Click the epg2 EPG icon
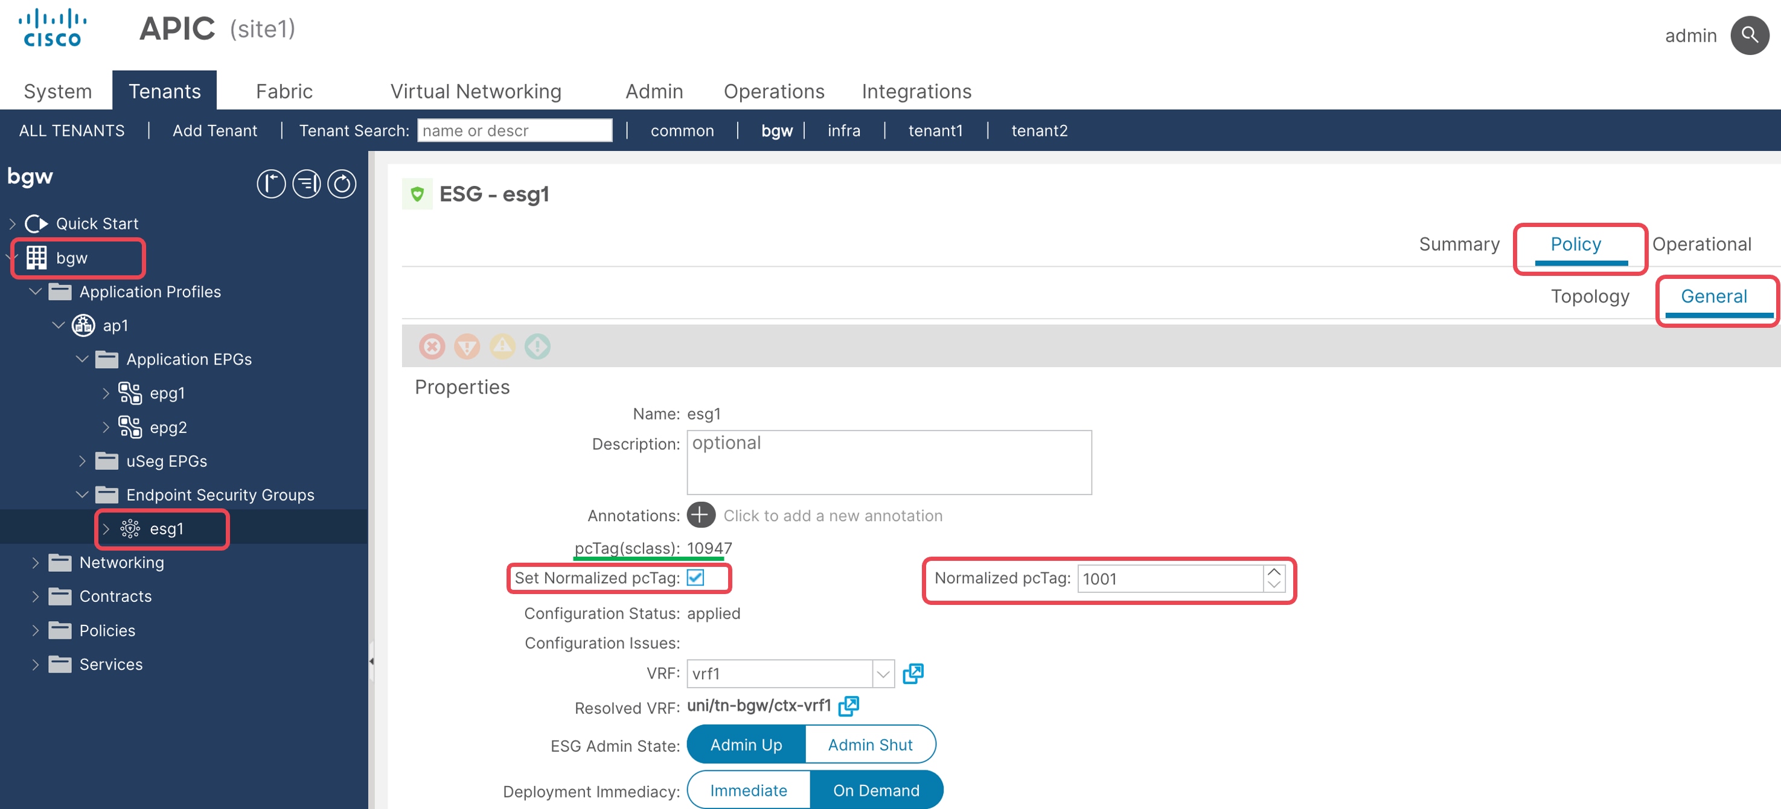 coord(130,427)
